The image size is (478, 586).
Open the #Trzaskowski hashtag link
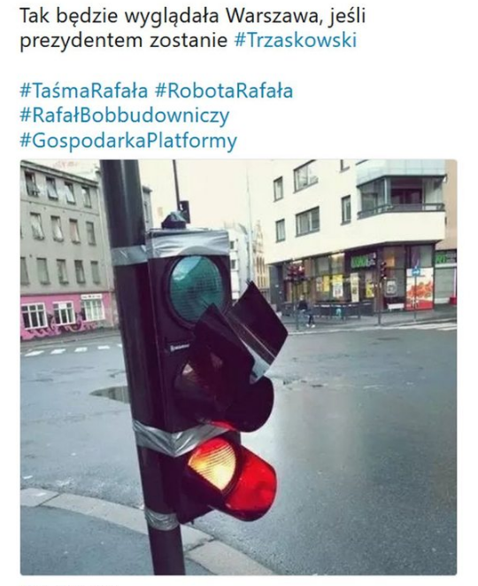(296, 41)
